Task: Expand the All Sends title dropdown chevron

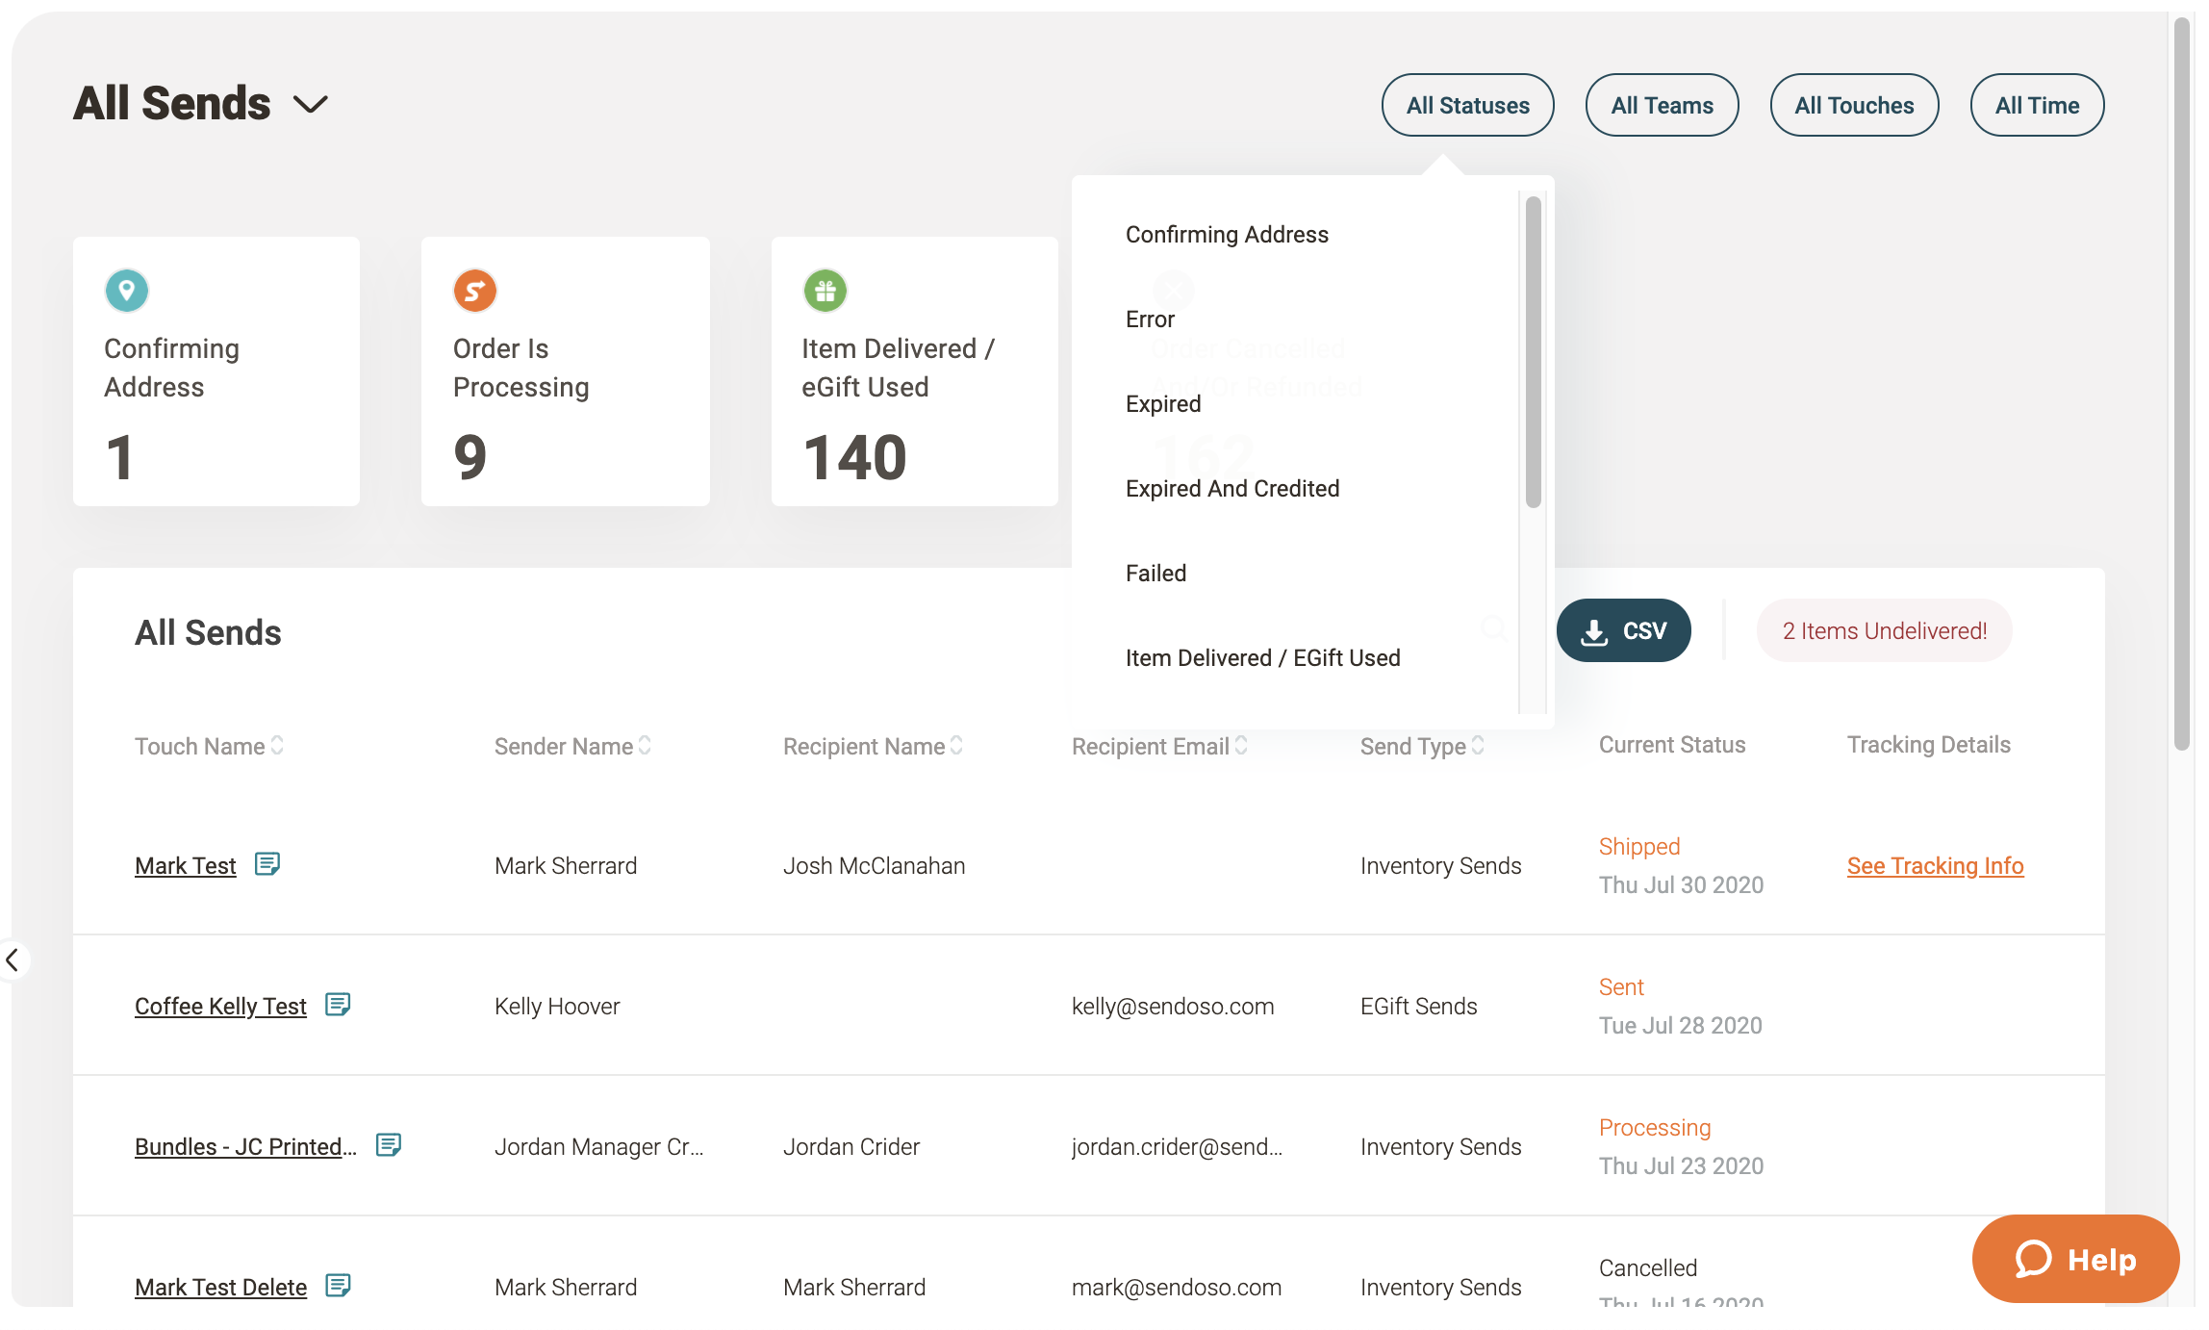Action: point(310,104)
